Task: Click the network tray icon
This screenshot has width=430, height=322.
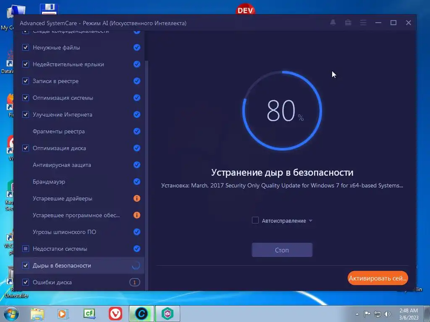Action: pos(378,314)
